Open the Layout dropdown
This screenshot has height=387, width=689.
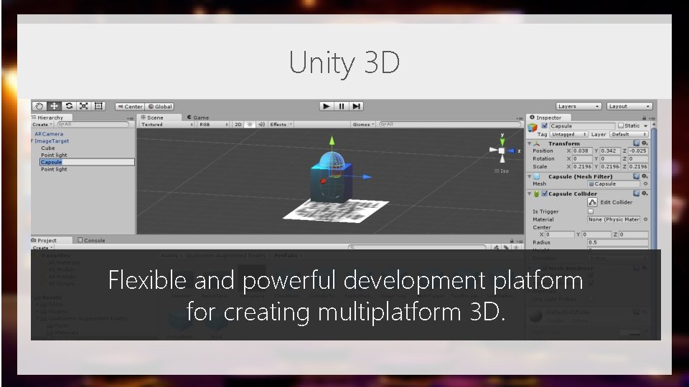coord(629,106)
